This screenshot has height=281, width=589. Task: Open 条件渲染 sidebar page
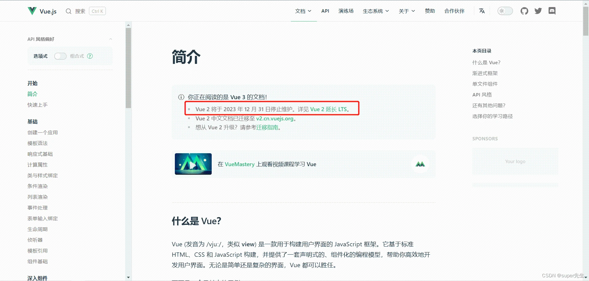[x=37, y=186]
